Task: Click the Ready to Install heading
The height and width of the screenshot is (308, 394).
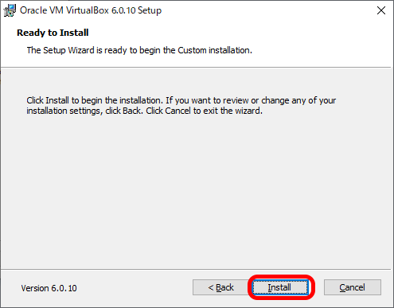Action: pos(53,33)
